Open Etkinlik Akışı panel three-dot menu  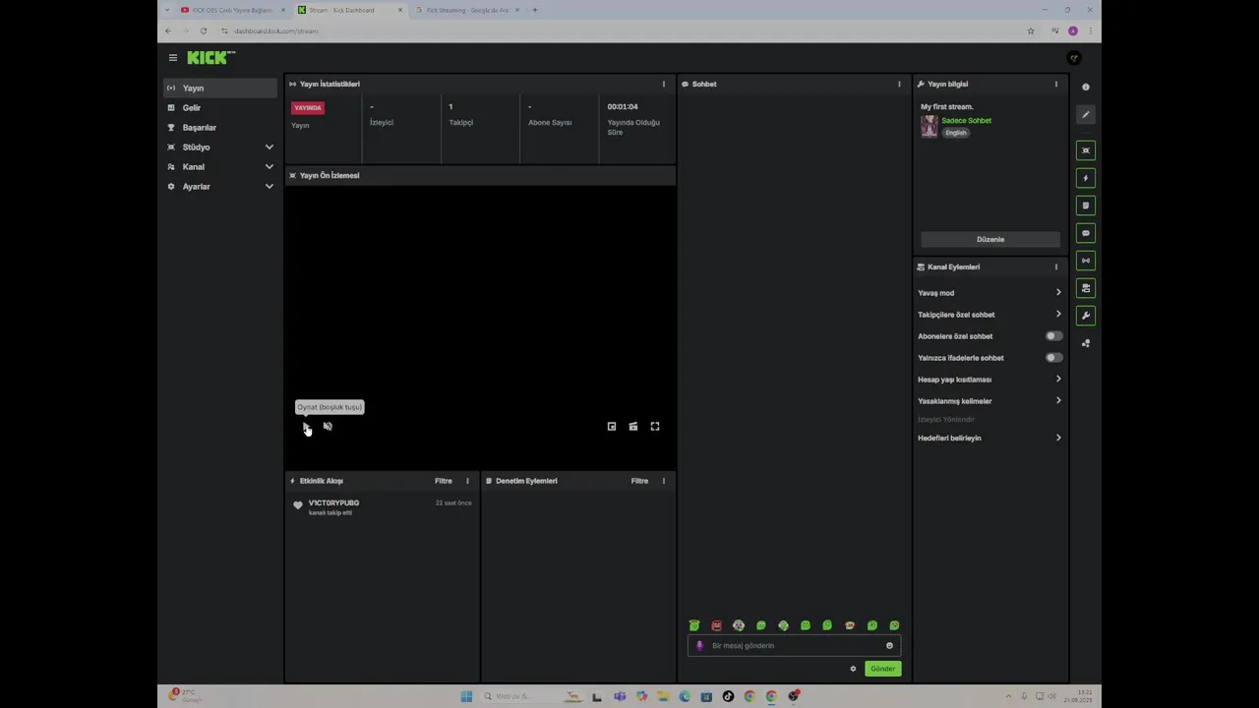tap(467, 481)
